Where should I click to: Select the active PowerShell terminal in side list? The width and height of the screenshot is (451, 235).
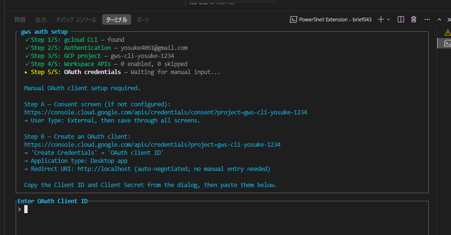tap(447, 43)
